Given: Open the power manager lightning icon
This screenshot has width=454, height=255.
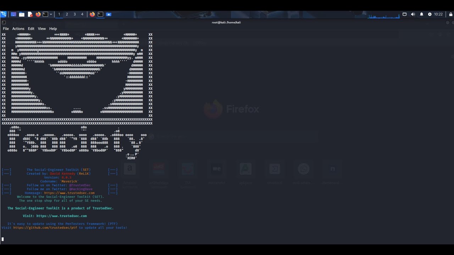Looking at the screenshot, I should [x=430, y=14].
